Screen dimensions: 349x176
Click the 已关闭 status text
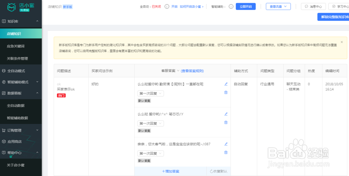tap(156, 7)
